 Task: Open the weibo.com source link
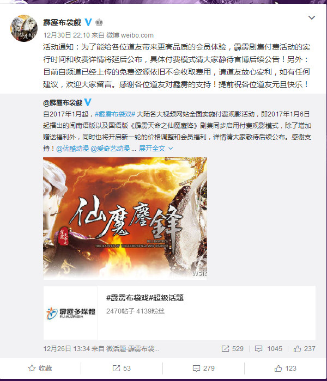pos(137,35)
